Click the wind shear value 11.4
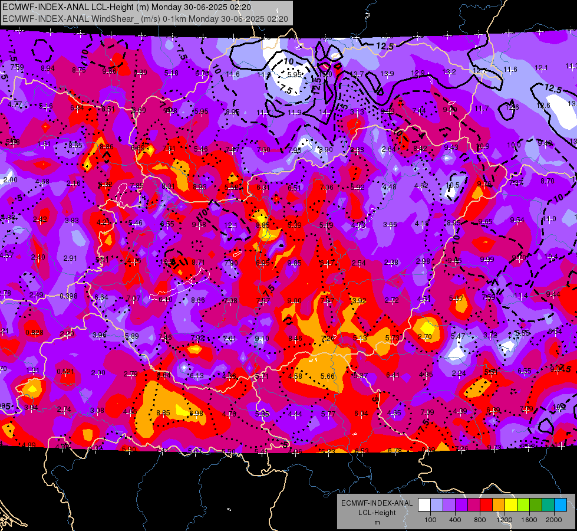 pyautogui.click(x=520, y=296)
